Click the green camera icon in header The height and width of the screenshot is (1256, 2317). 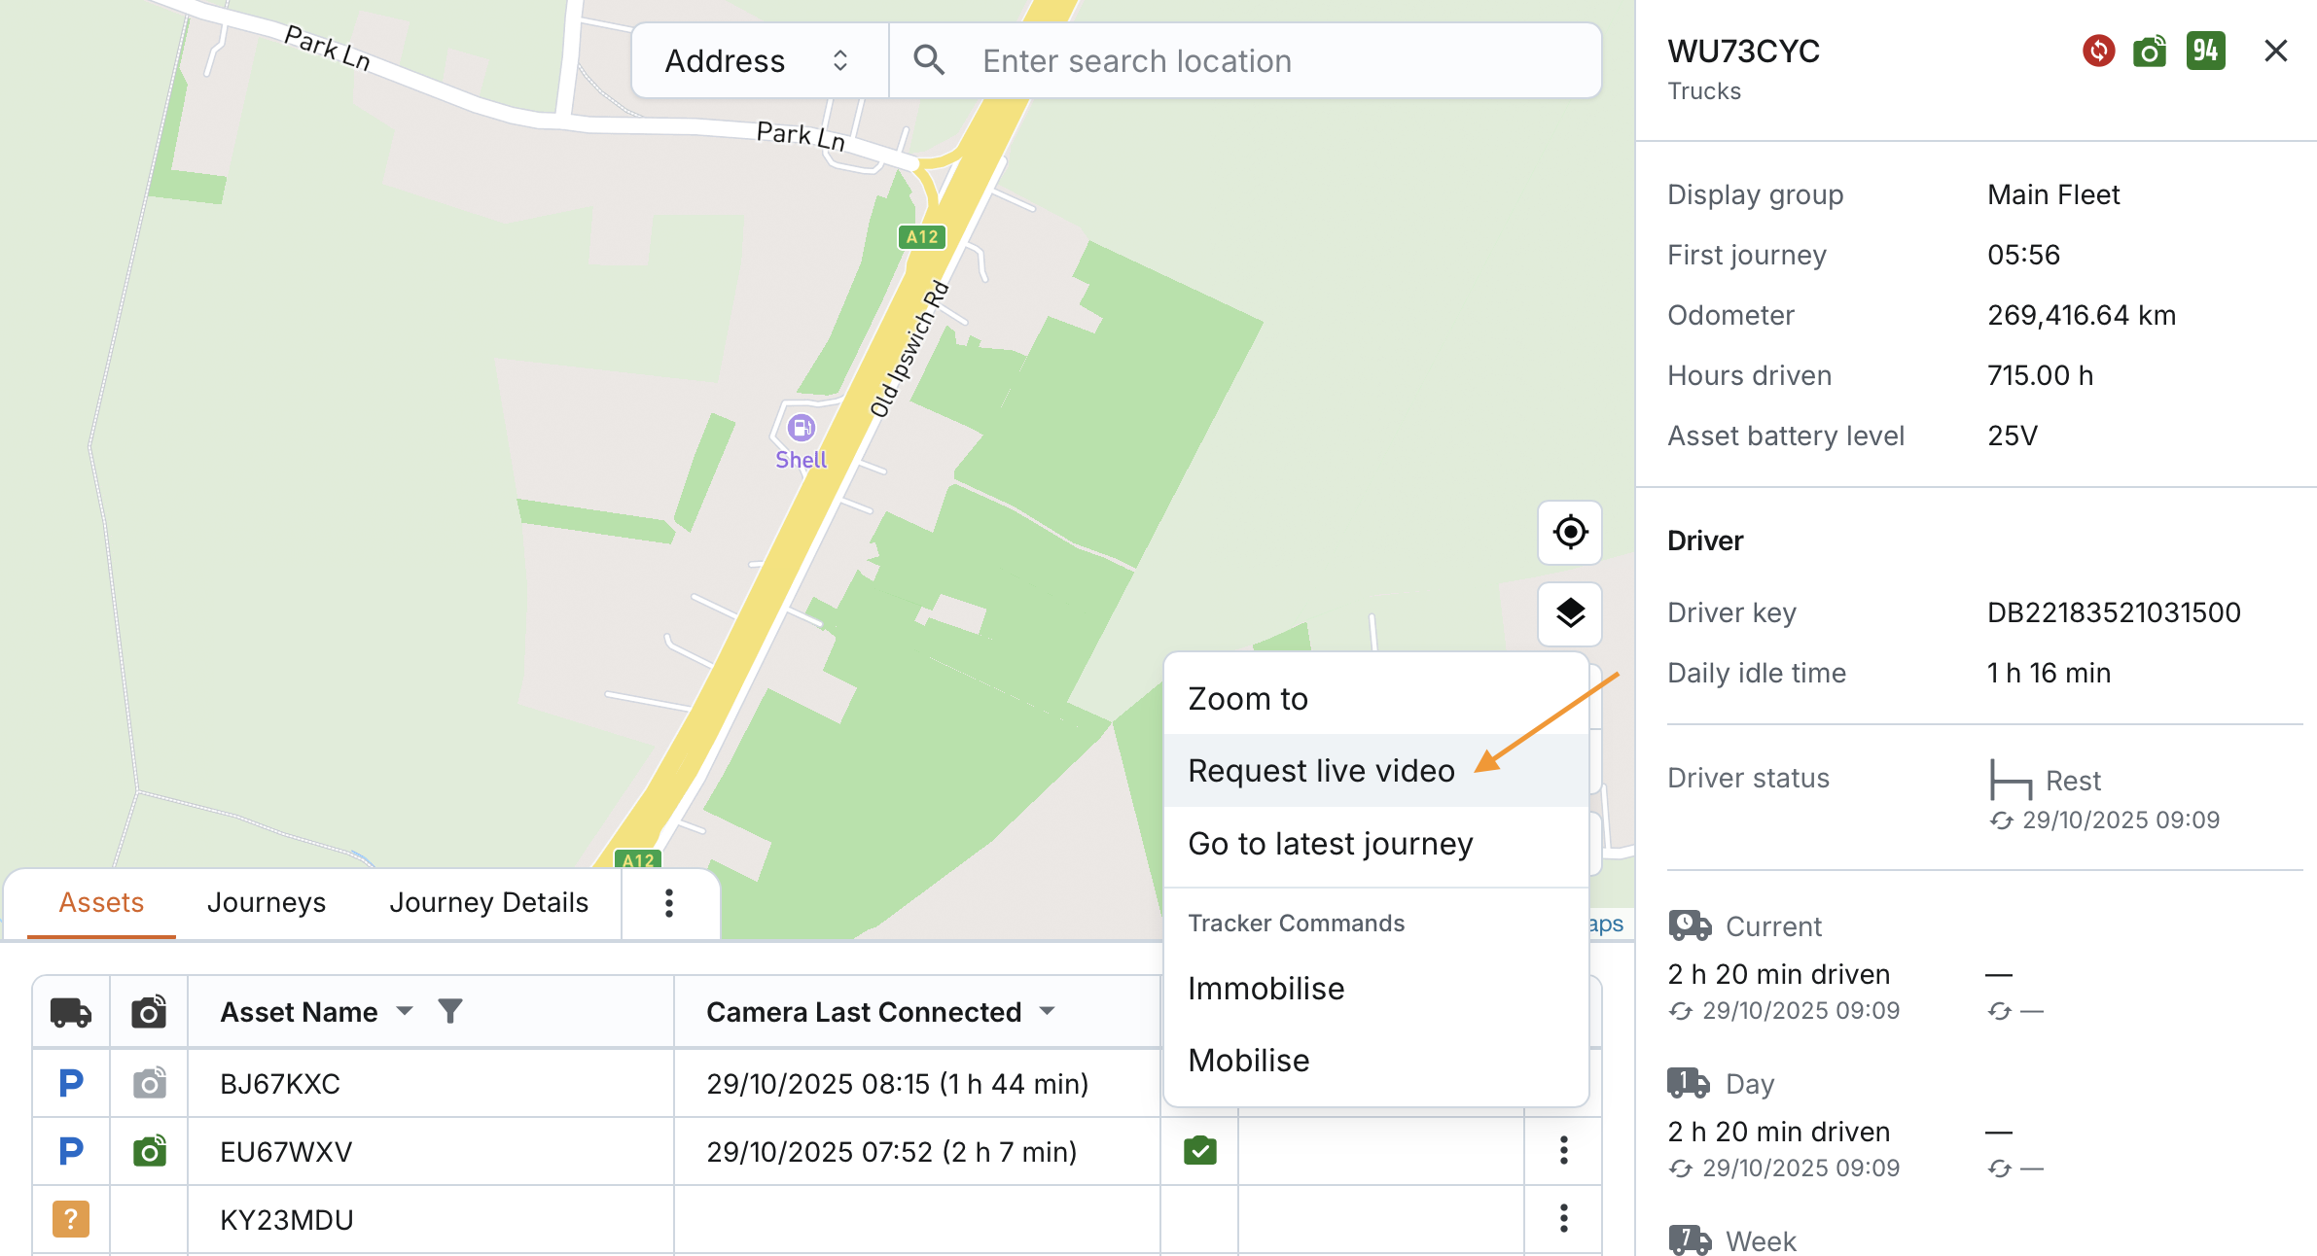[x=2150, y=51]
